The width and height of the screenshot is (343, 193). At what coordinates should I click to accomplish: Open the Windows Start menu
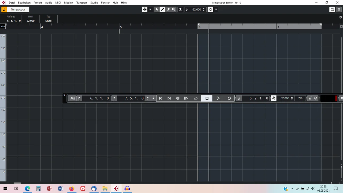[5, 188]
